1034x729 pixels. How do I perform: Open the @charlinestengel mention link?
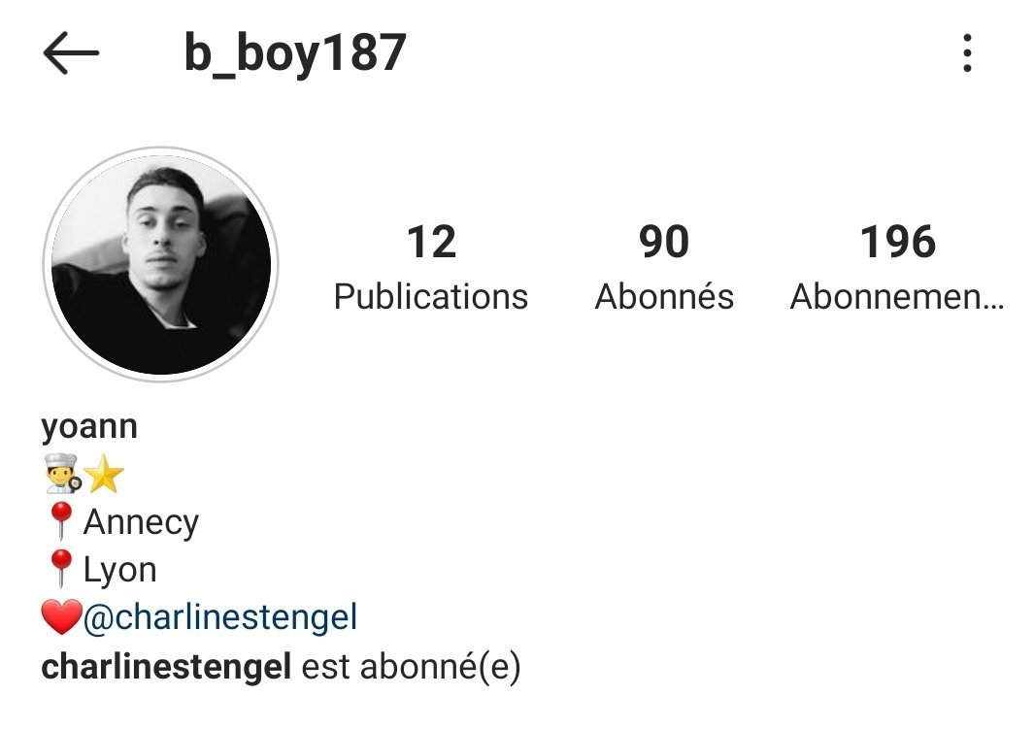pos(220,617)
